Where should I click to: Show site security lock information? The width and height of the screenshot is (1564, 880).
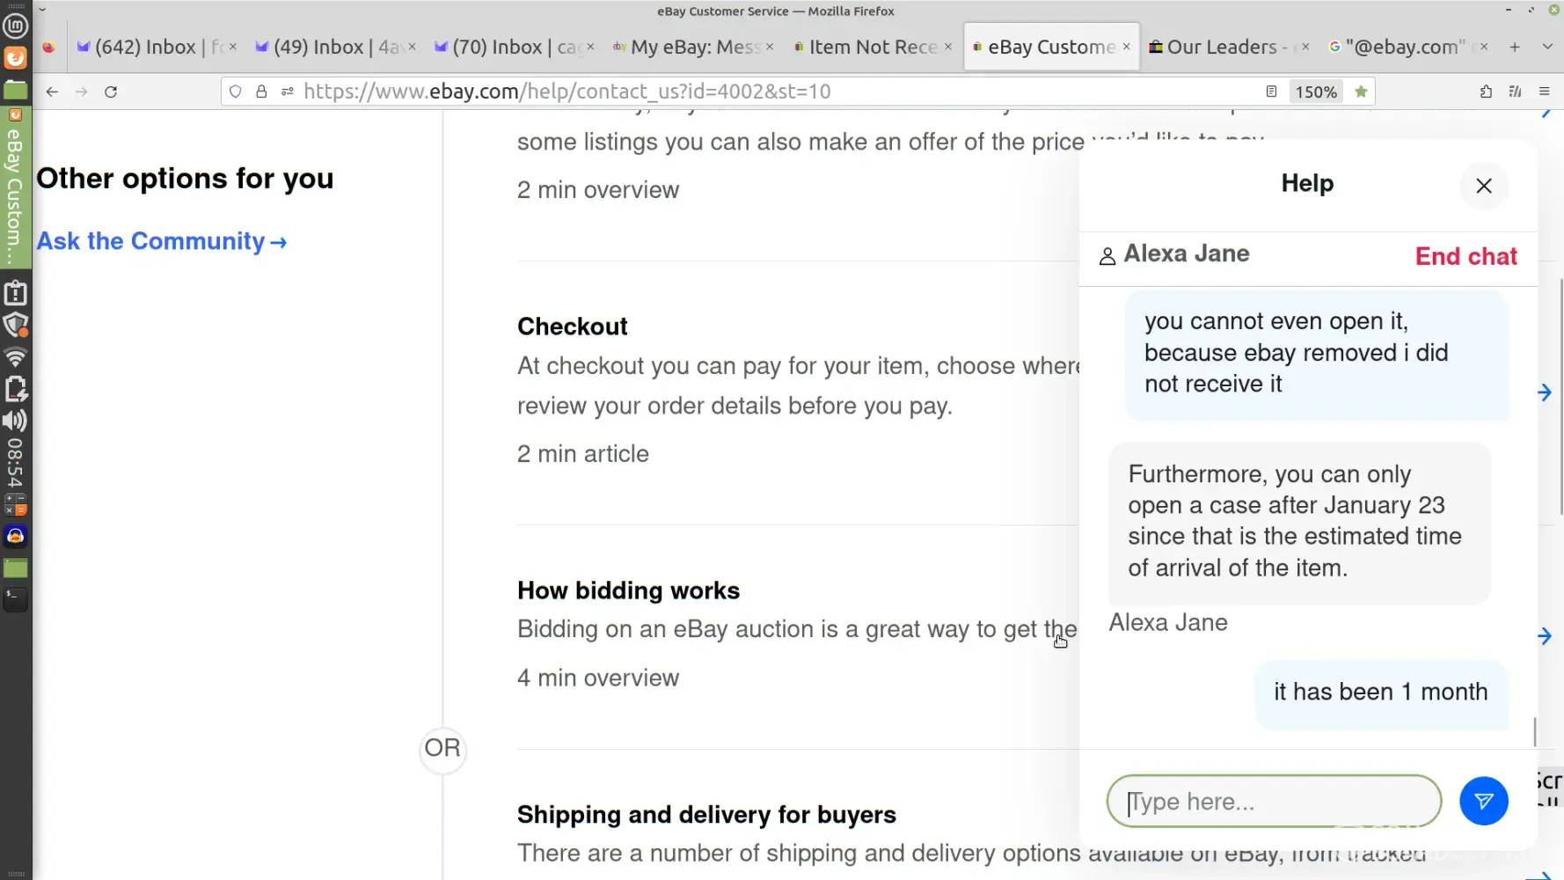pyautogui.click(x=261, y=92)
